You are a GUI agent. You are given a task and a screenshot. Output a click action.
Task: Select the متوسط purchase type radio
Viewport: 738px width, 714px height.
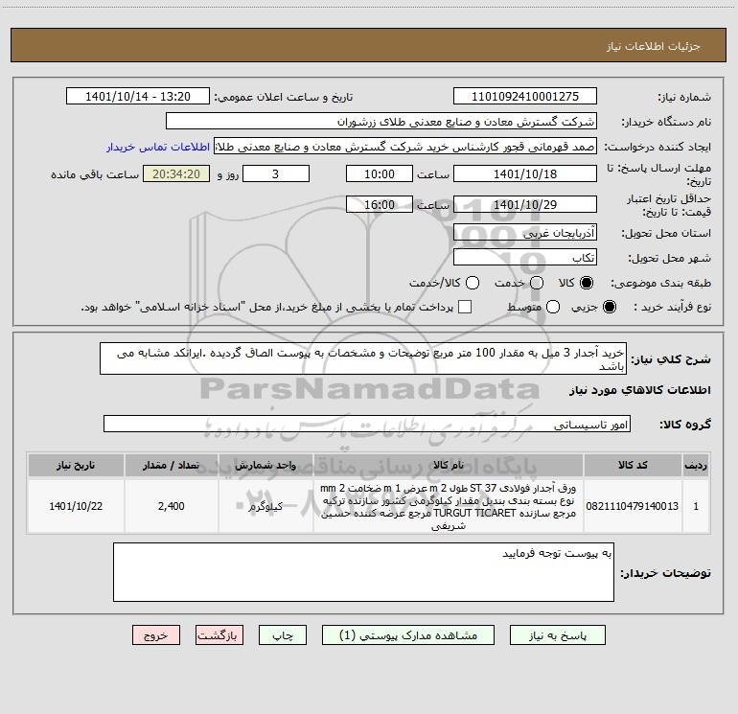(x=553, y=307)
